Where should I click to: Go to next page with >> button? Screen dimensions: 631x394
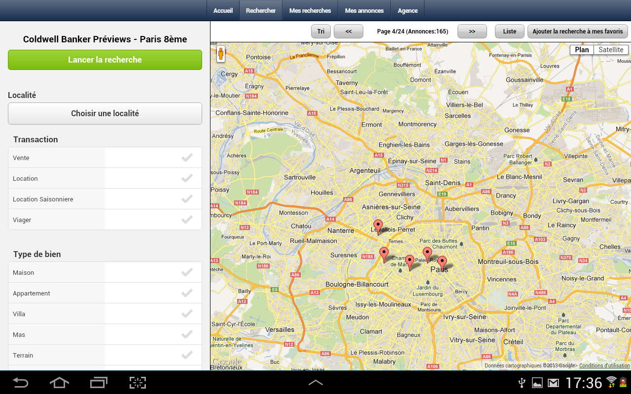(472, 31)
